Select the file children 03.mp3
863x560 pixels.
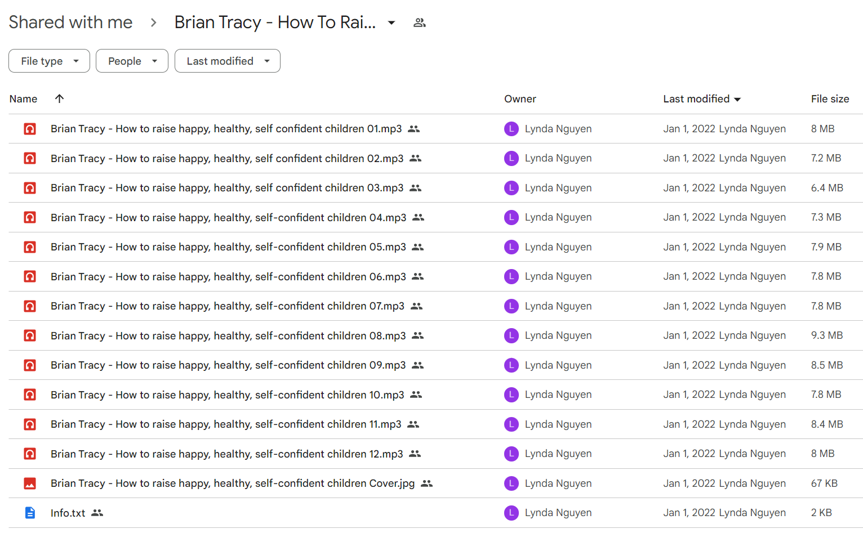pos(227,188)
